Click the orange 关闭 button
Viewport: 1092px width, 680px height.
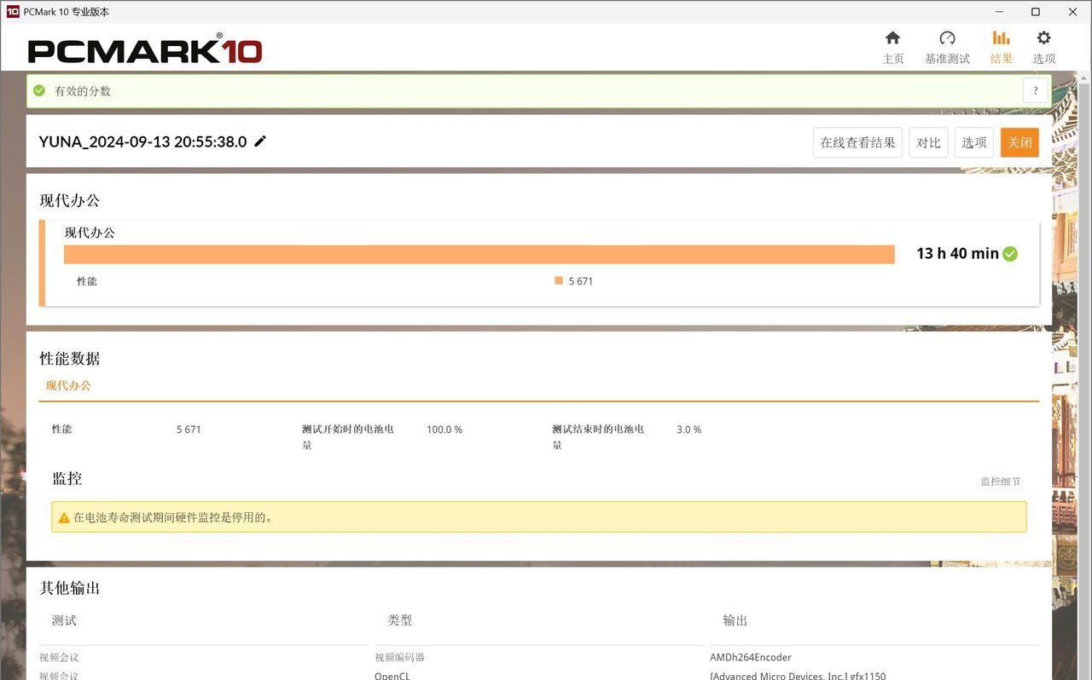(1020, 142)
